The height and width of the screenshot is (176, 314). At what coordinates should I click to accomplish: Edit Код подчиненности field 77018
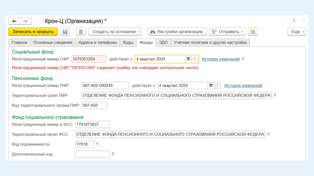coord(85,144)
